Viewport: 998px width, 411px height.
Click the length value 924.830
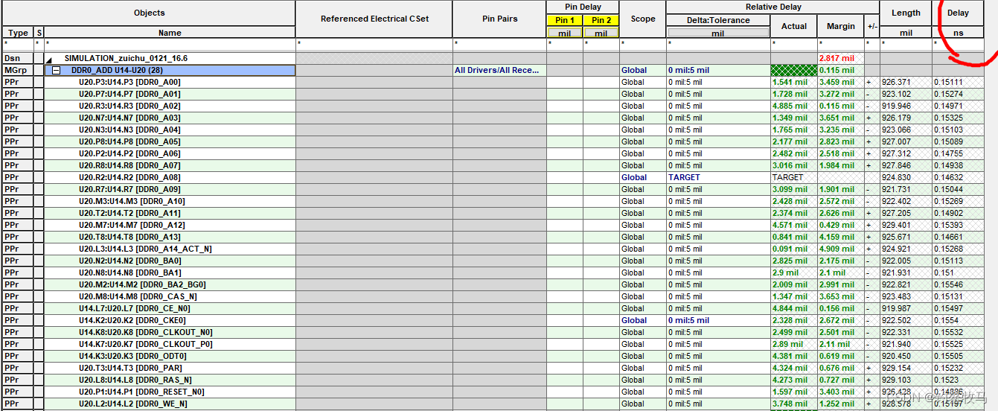pyautogui.click(x=896, y=177)
